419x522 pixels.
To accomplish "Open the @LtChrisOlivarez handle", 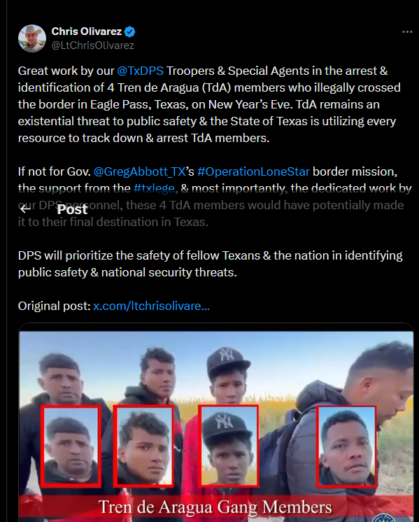I will tap(92, 45).
